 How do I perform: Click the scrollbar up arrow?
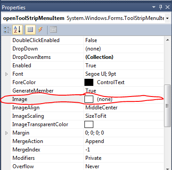click(168, 40)
